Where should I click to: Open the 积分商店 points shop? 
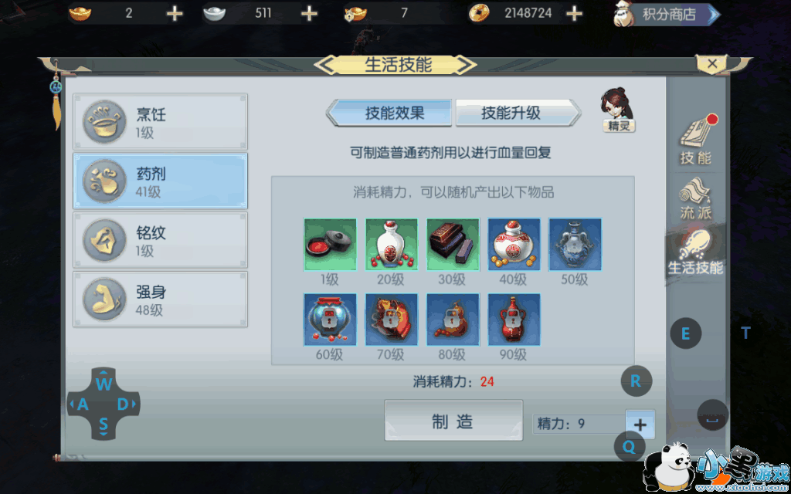tap(667, 14)
